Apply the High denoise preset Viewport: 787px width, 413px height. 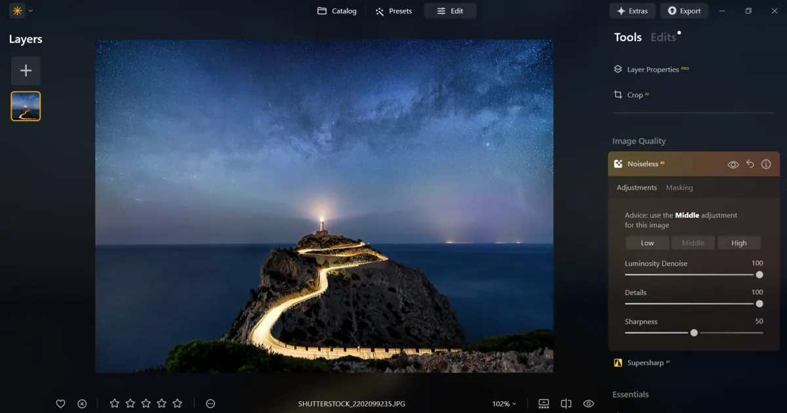coord(739,243)
